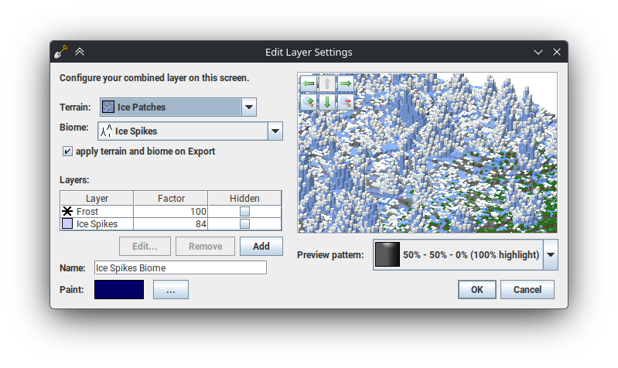Click Add to add a layer

[x=261, y=247]
